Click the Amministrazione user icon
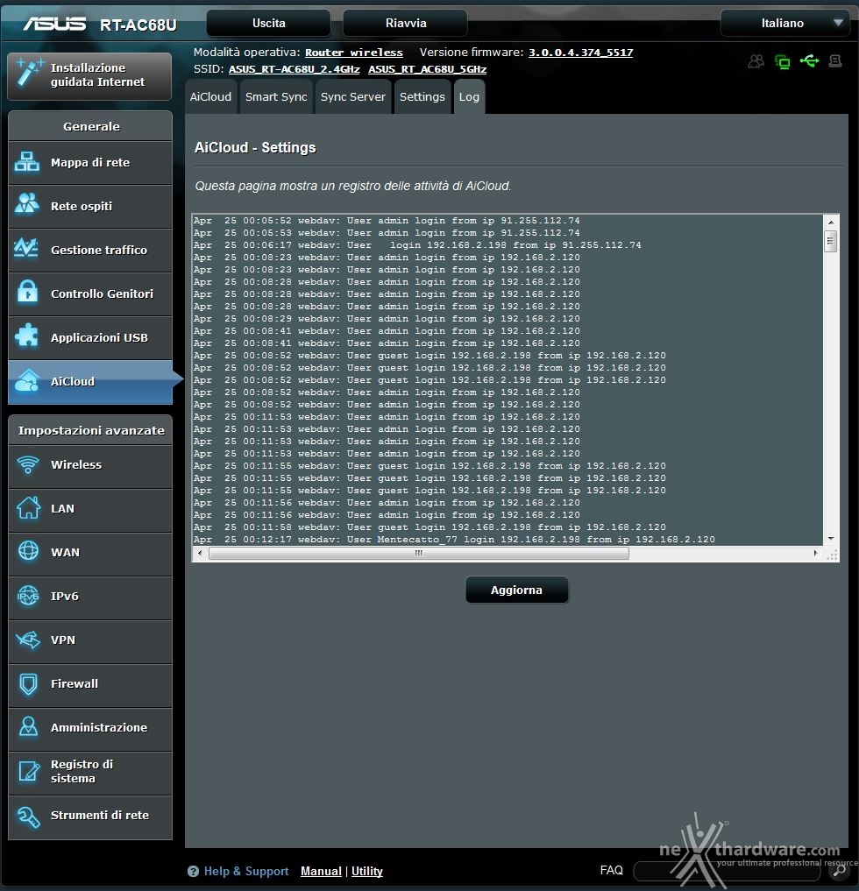Viewport: 859px width, 891px height. pos(28,727)
